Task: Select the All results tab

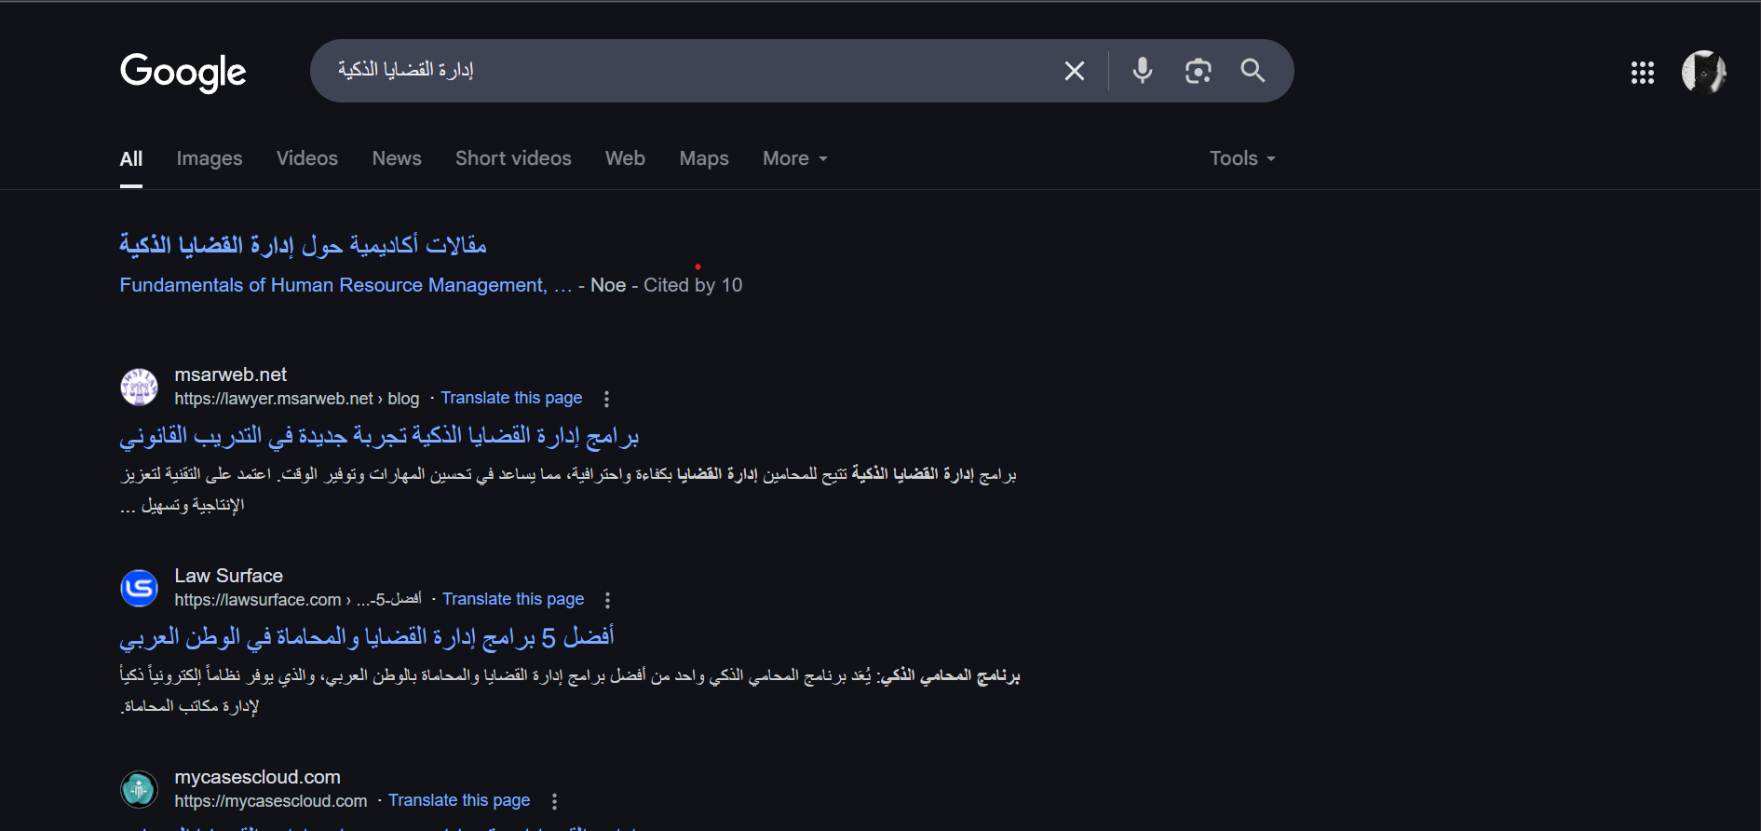Action: 131,158
